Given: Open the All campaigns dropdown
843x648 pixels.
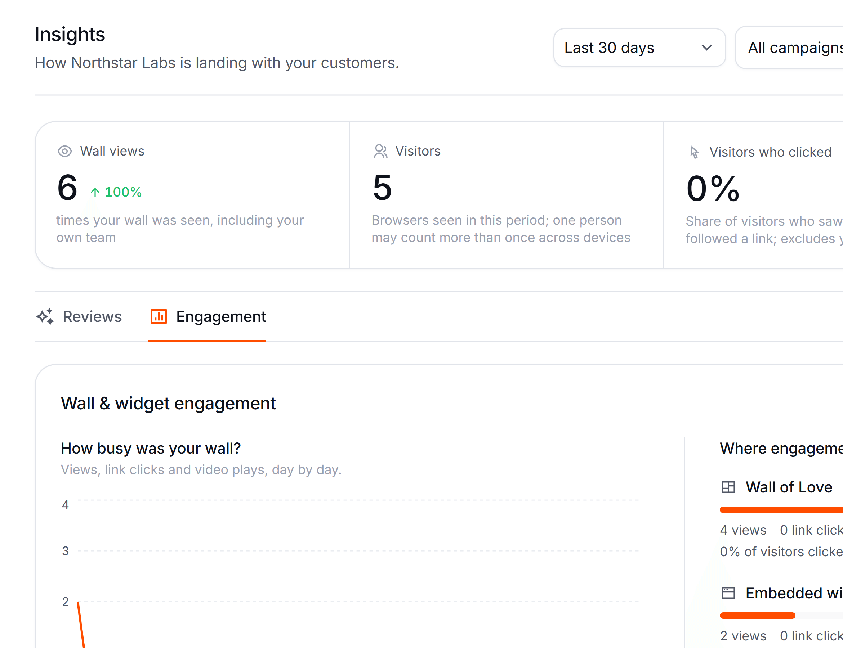Looking at the screenshot, I should pos(789,48).
